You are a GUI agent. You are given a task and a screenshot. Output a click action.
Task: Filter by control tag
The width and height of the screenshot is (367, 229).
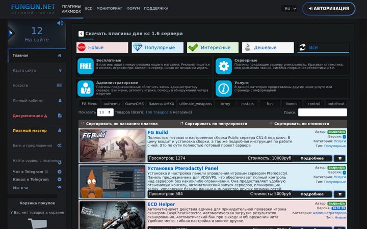314,104
